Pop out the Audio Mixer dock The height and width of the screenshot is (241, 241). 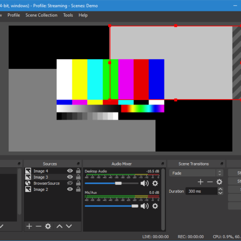(163, 164)
